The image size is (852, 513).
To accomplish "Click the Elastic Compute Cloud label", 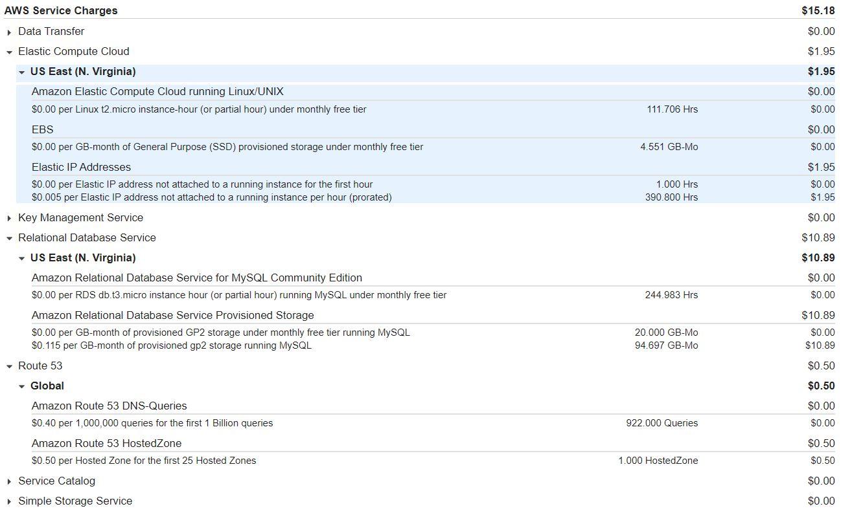I will pos(74,51).
